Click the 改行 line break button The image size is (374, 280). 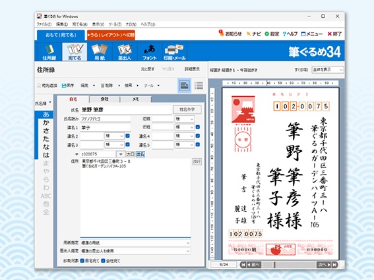pos(197,161)
